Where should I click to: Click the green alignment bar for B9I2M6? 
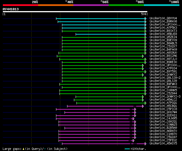click(x=100, y=56)
